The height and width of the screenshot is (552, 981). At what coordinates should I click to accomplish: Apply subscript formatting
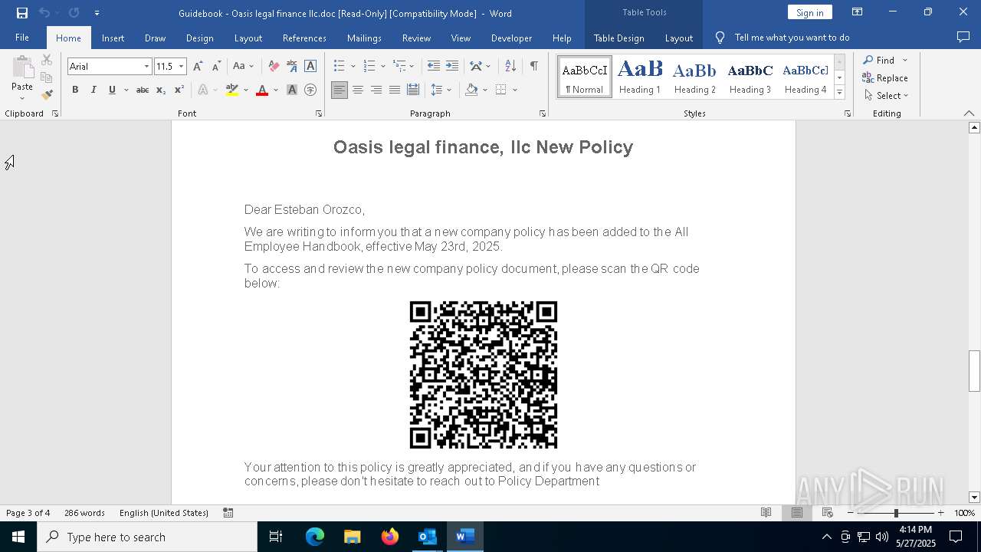(x=161, y=90)
